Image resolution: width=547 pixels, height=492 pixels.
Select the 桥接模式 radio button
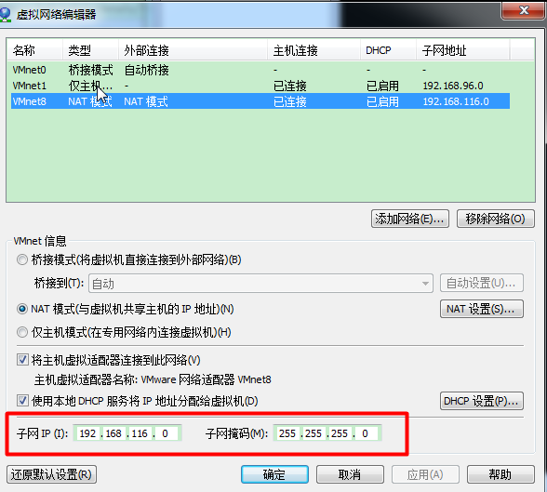pos(22,259)
